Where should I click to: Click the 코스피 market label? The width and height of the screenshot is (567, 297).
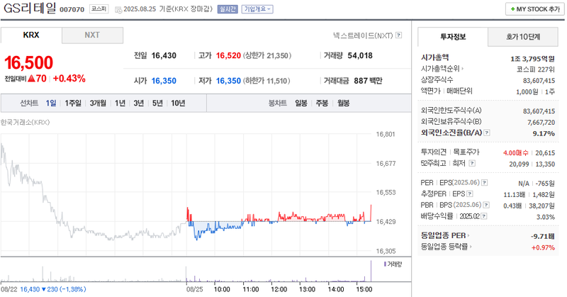(99, 9)
